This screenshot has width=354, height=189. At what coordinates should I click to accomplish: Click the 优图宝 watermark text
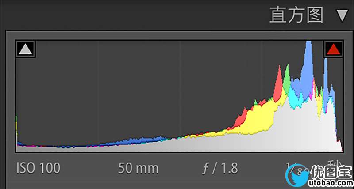point(328,171)
